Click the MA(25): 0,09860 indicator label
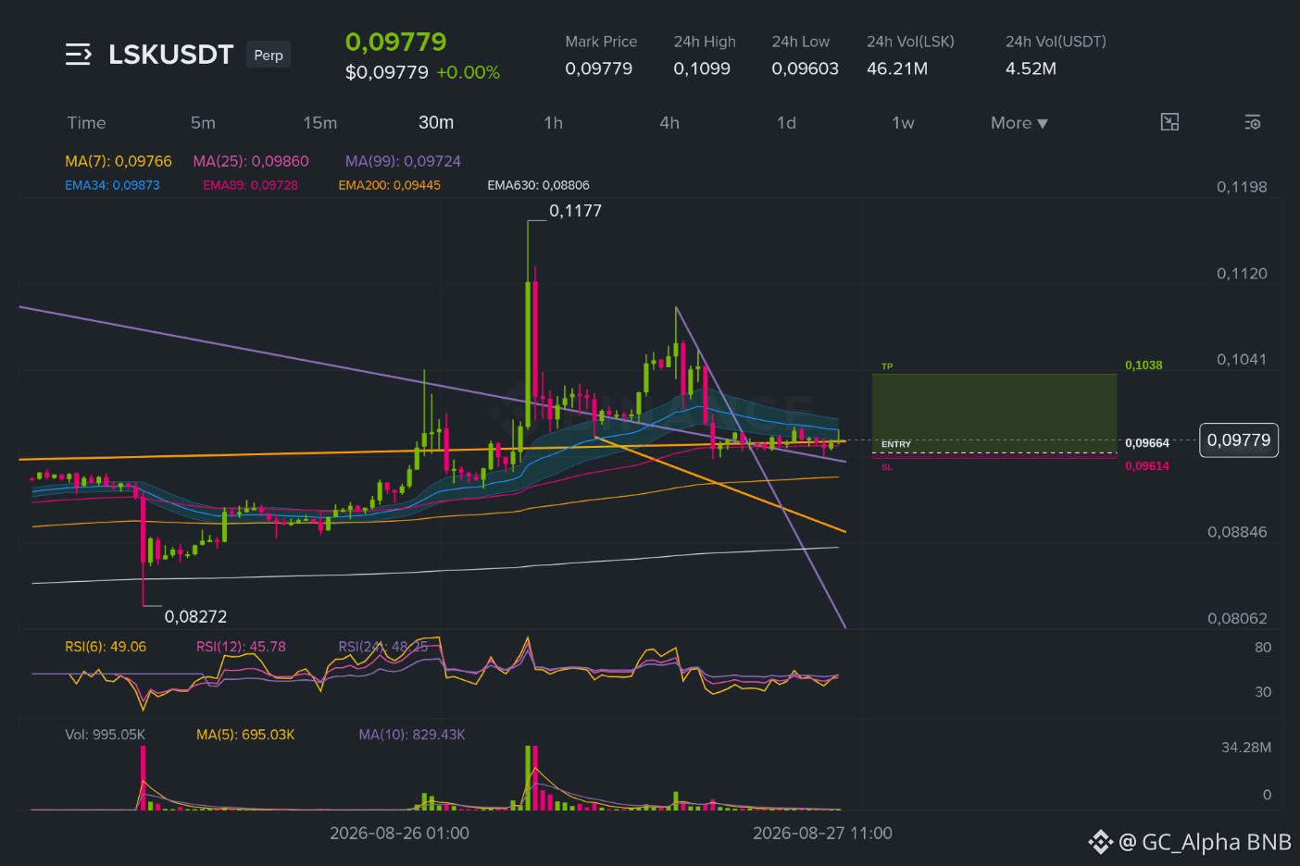1300x866 pixels. (251, 161)
